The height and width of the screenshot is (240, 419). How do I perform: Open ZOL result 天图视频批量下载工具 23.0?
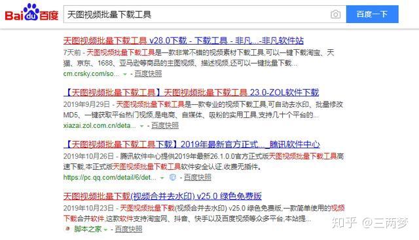(191, 92)
